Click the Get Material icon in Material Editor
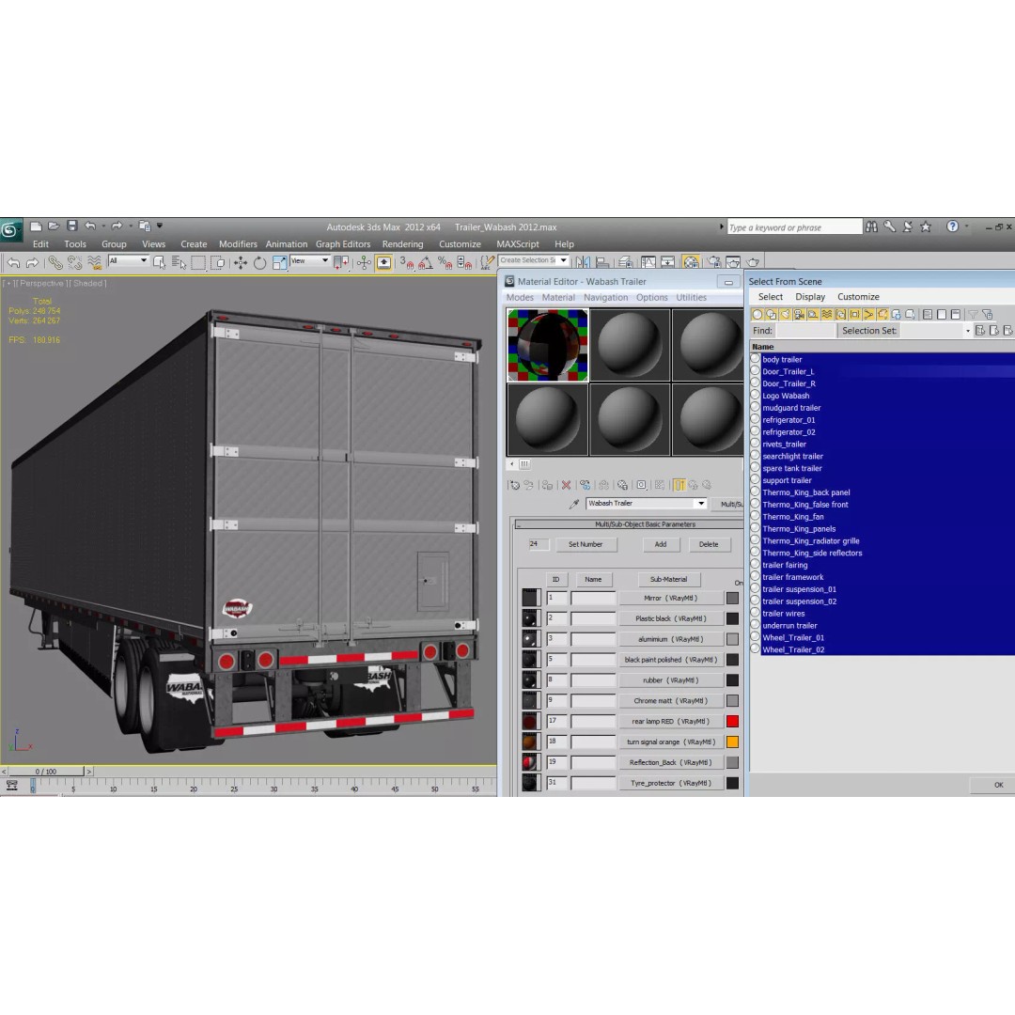 (515, 485)
